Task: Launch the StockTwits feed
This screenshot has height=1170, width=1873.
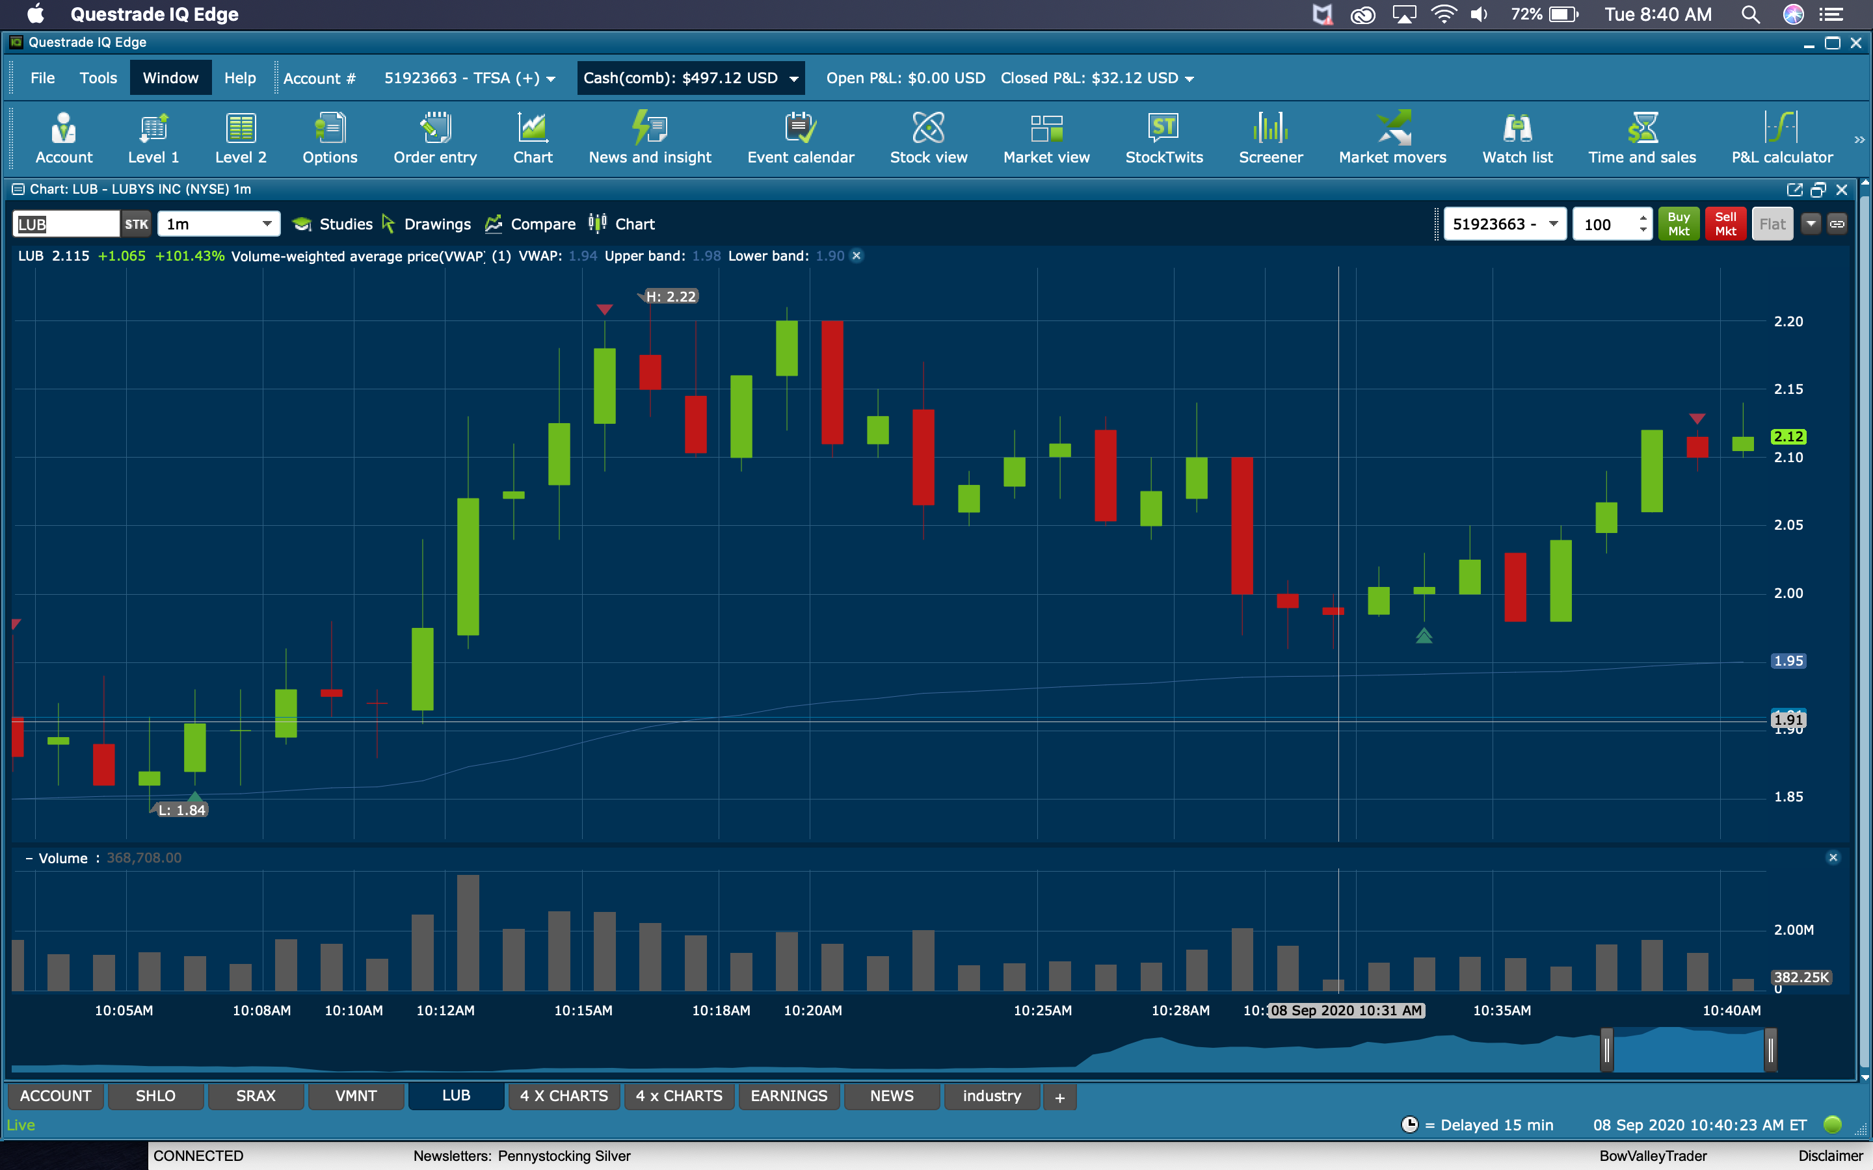Action: tap(1163, 138)
